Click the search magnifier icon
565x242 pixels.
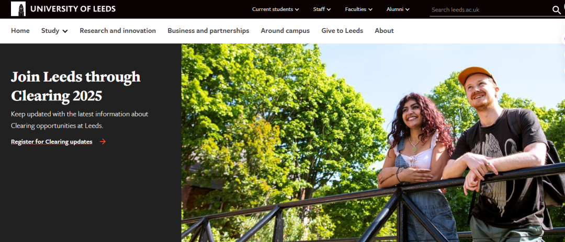pyautogui.click(x=556, y=10)
